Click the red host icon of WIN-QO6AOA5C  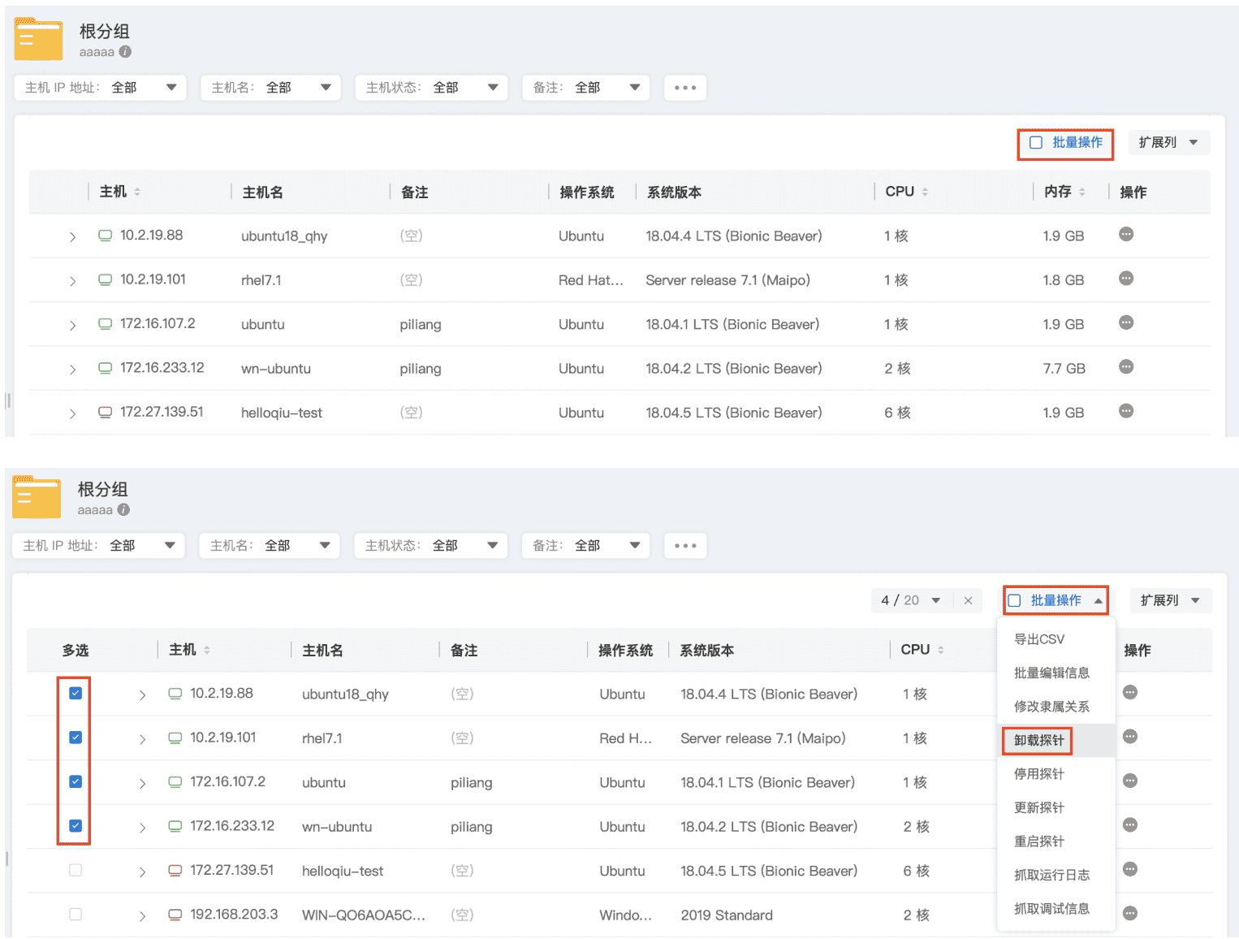point(175,914)
